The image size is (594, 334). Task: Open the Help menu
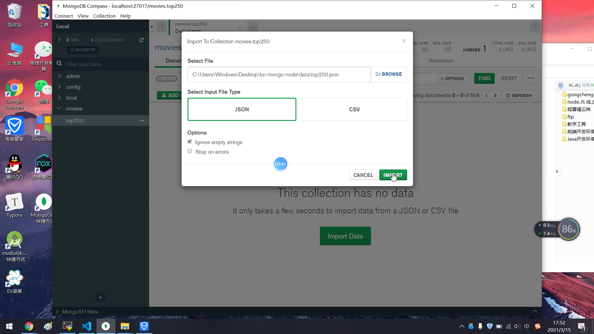point(126,15)
